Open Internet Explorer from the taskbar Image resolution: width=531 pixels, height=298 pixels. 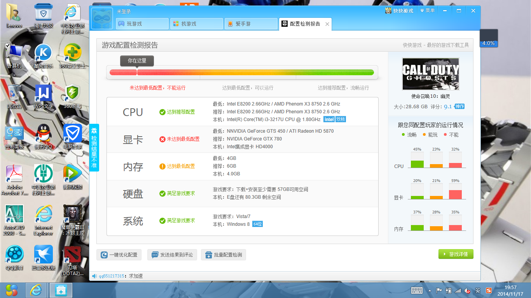[x=36, y=290]
